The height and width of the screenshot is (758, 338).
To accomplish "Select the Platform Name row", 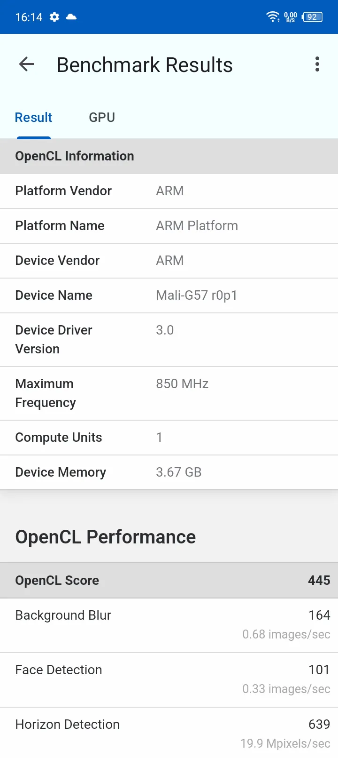I will click(x=169, y=226).
